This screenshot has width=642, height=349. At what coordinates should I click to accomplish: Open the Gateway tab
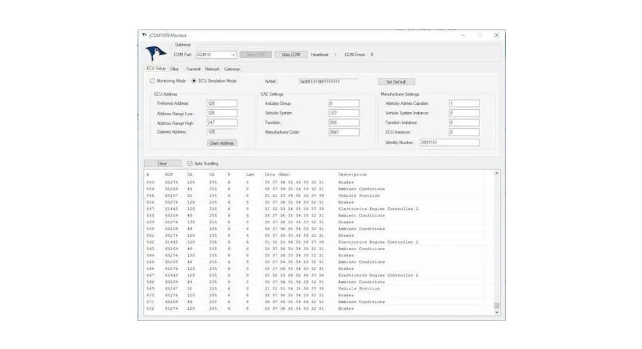pyautogui.click(x=232, y=69)
